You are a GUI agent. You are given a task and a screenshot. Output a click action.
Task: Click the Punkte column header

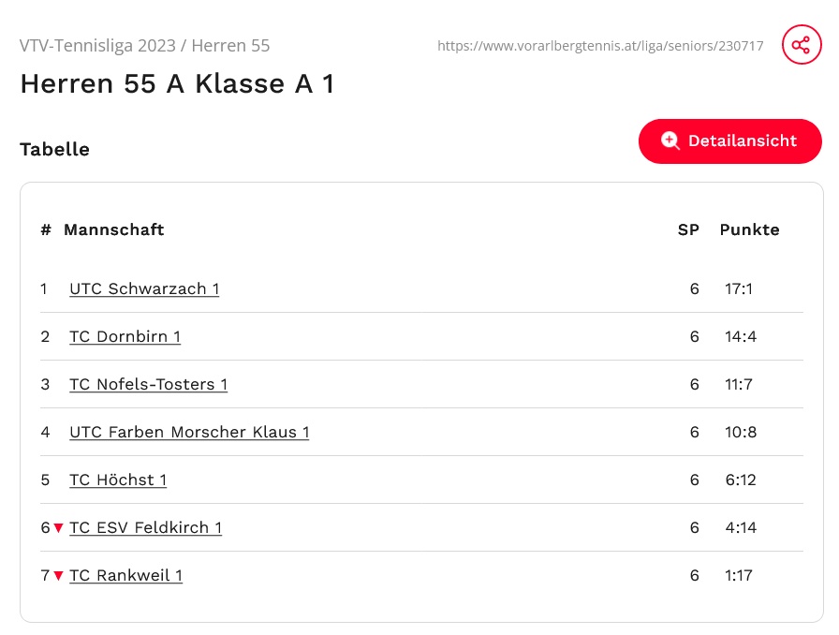(x=749, y=229)
